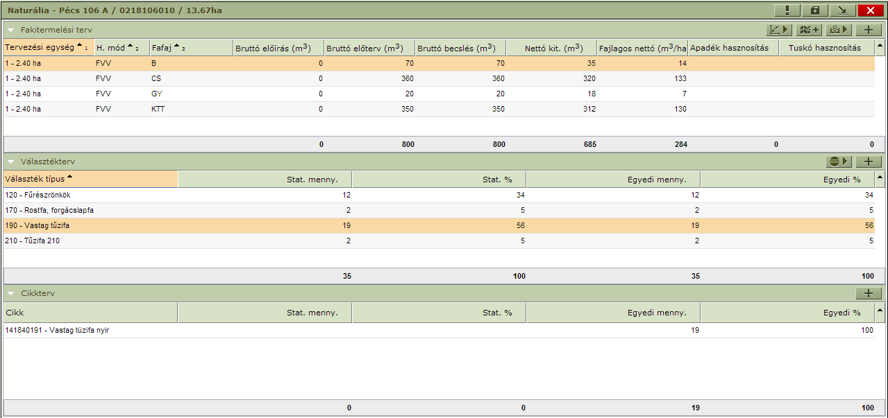The height and width of the screenshot is (418, 888).
Task: Add new row to Választékterv
Action: [869, 162]
